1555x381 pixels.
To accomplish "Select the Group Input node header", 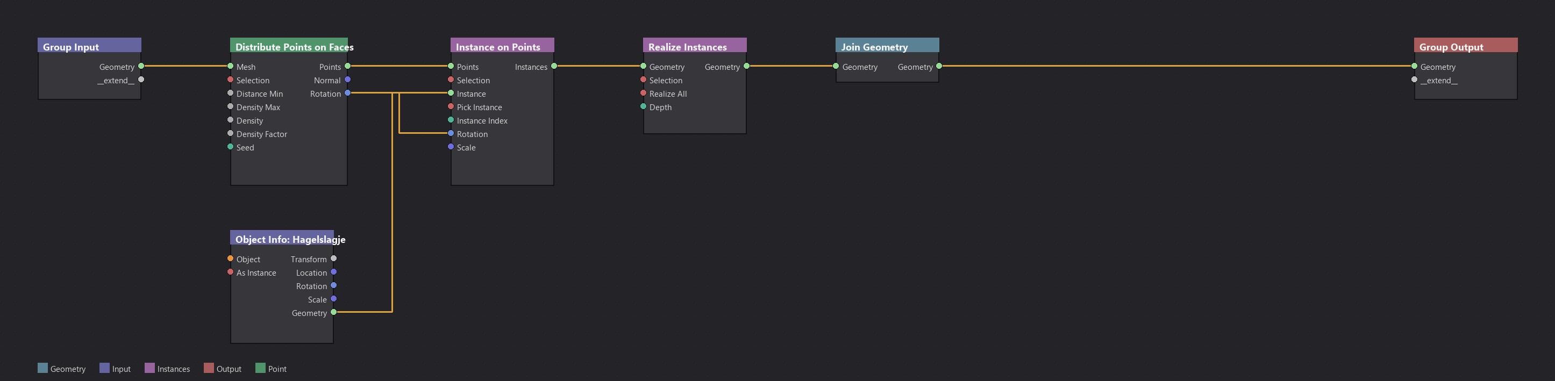I will [x=89, y=46].
